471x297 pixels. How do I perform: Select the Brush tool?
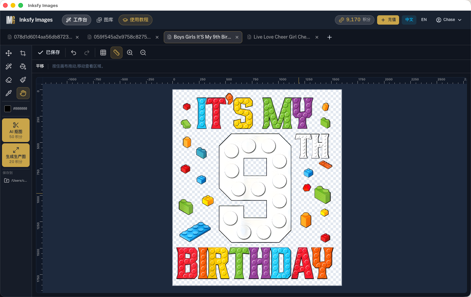click(23, 80)
